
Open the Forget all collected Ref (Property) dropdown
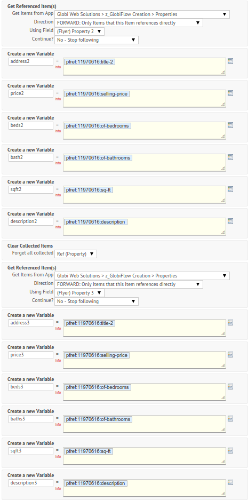pos(76,253)
